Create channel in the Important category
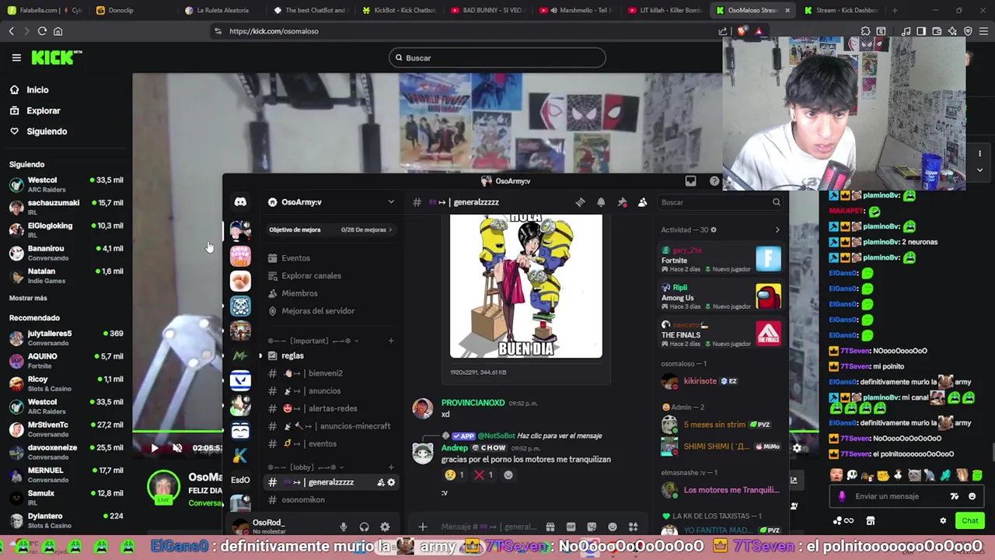Viewport: 995px width, 560px height. tap(391, 341)
